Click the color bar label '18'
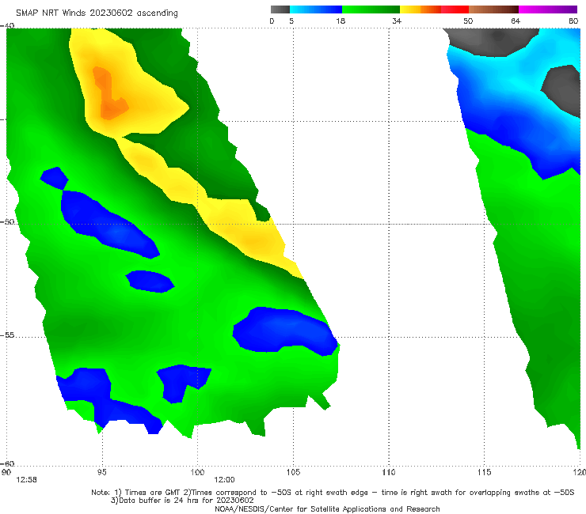The height and width of the screenshot is (514, 586). coord(341,21)
